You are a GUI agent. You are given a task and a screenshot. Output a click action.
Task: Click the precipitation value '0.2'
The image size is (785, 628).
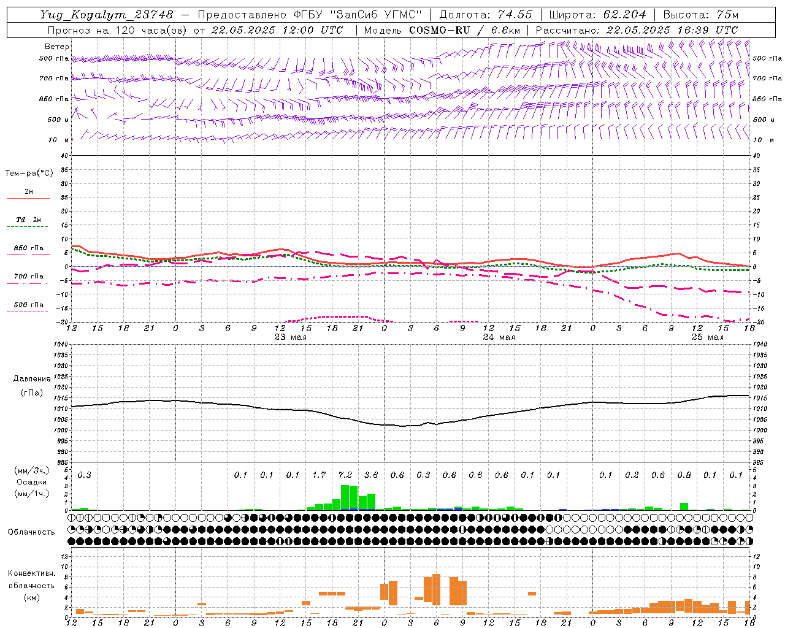tap(632, 475)
